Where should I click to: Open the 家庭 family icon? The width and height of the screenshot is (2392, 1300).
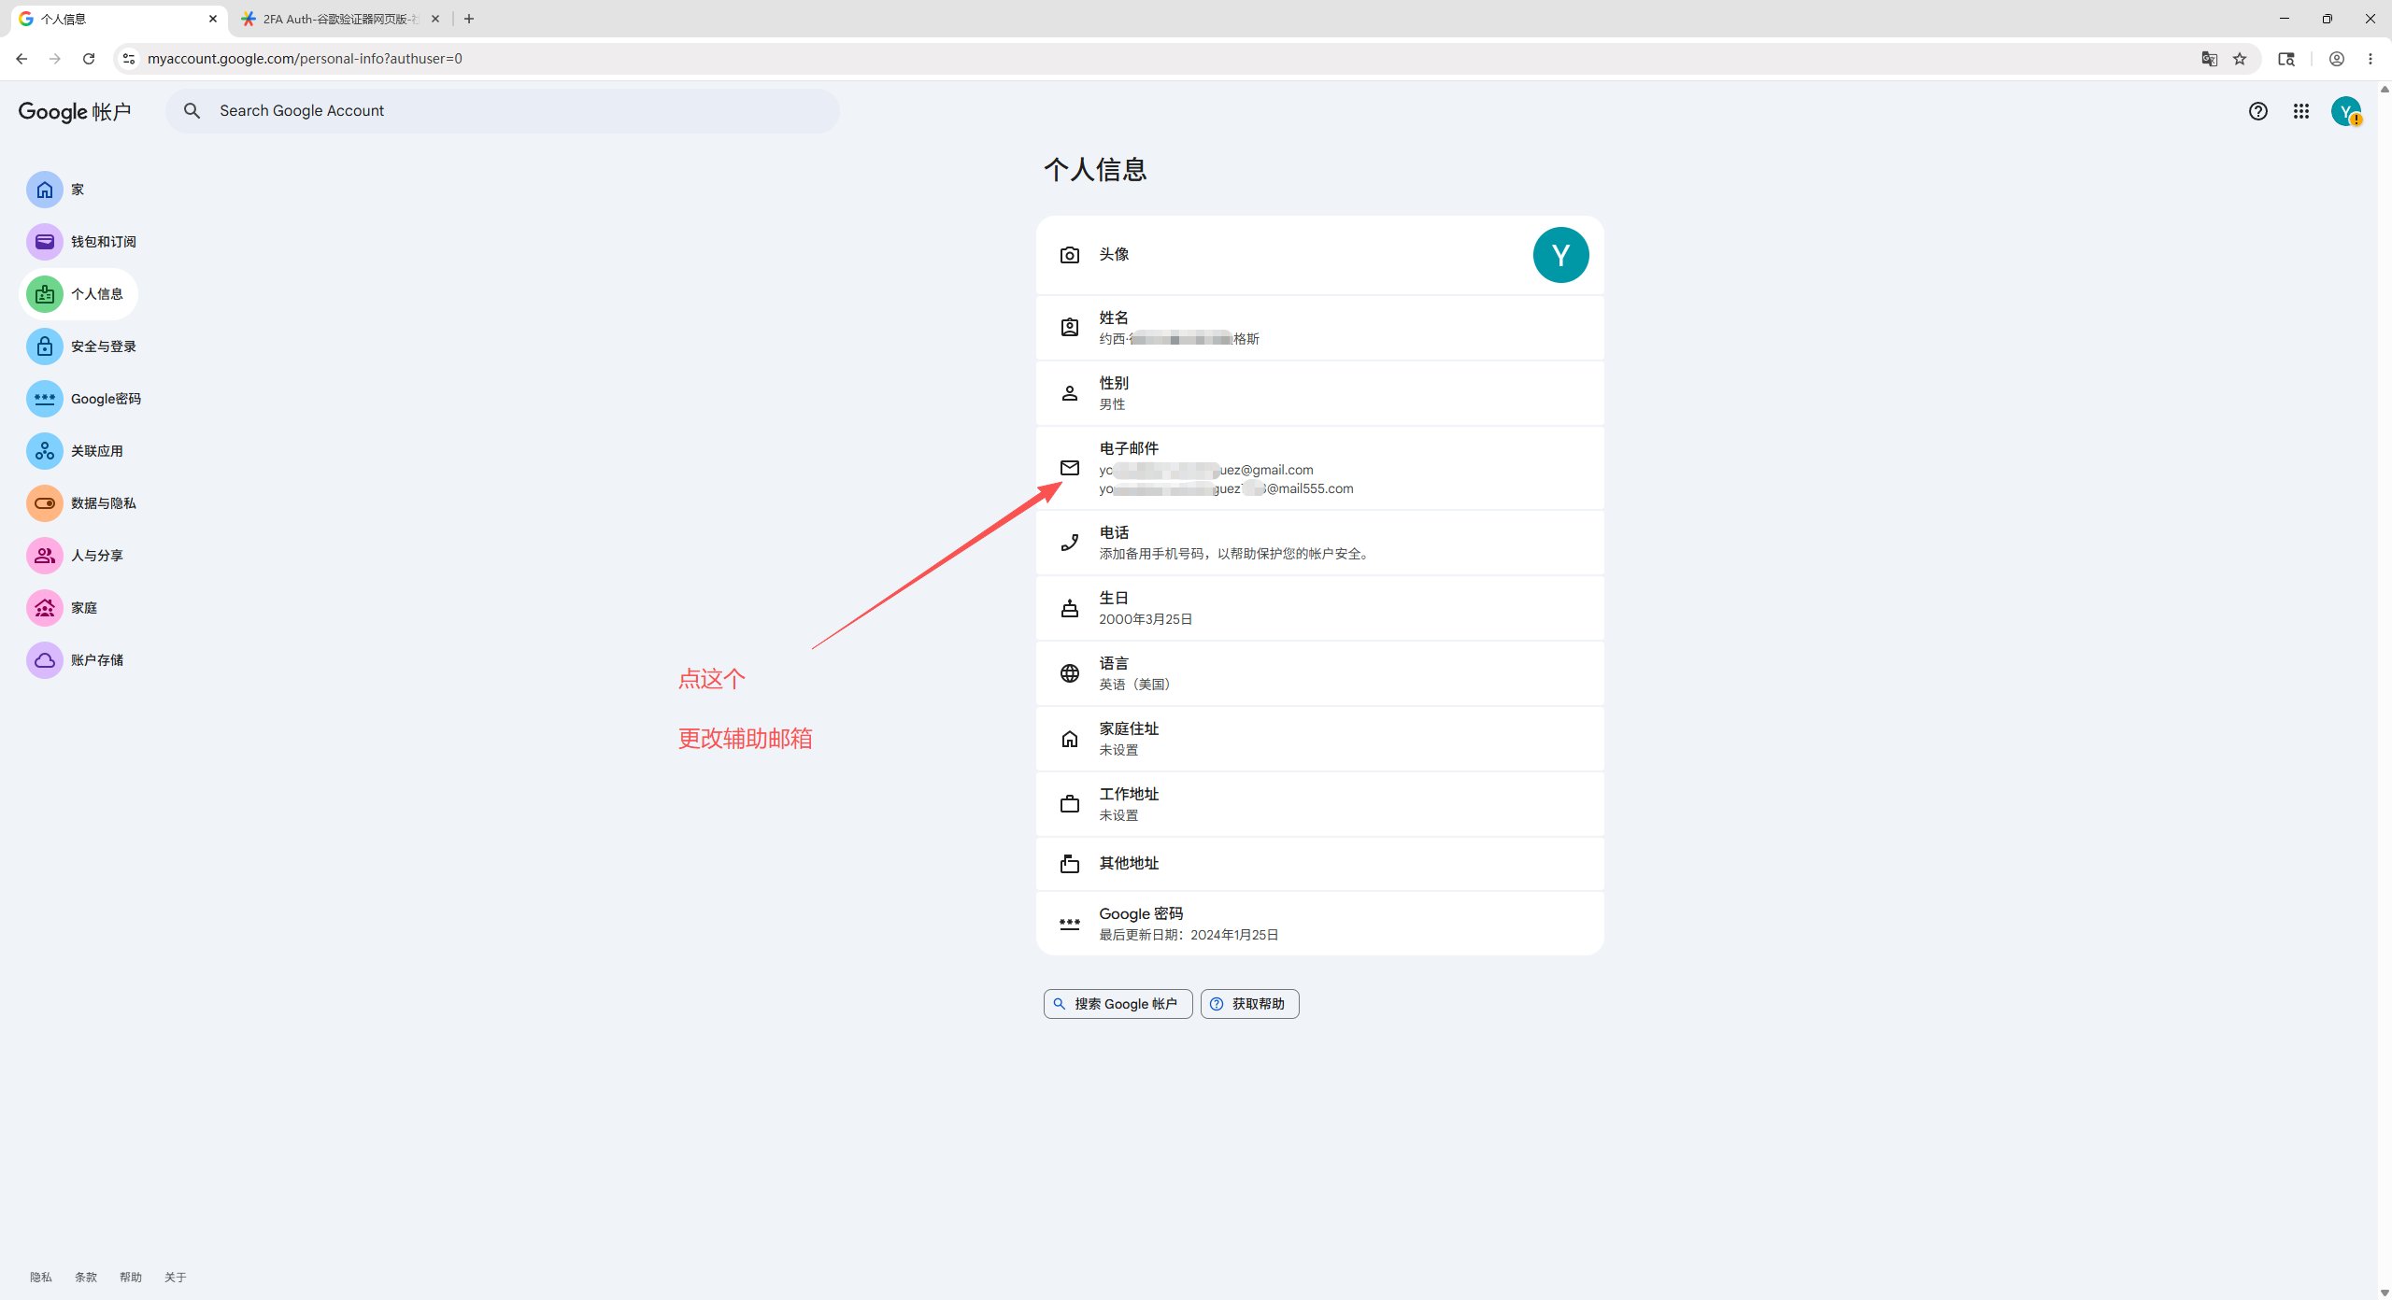click(x=44, y=608)
